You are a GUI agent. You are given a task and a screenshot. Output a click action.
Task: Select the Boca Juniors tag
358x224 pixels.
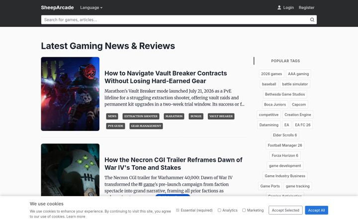pos(275,105)
